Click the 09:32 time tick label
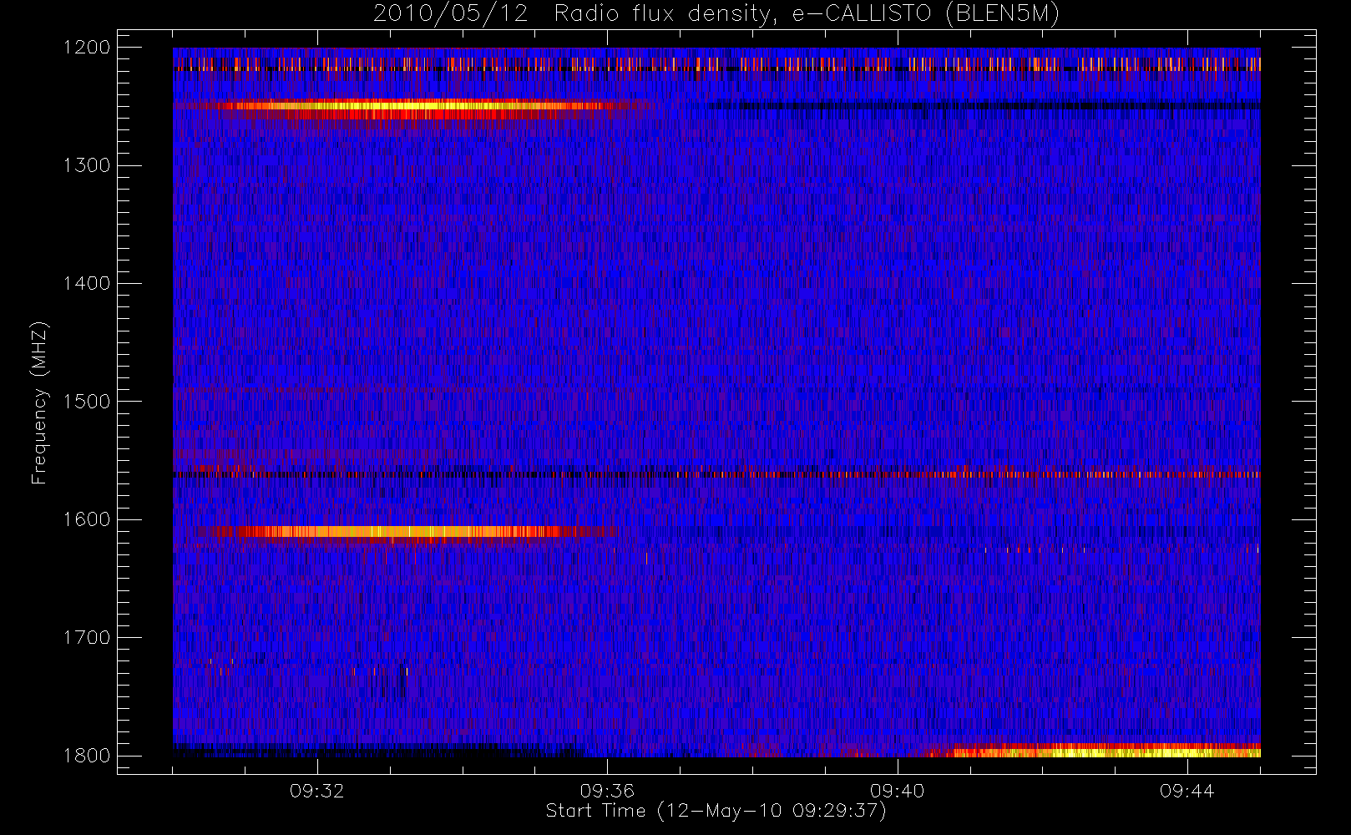Viewport: 1351px width, 835px height. point(317,791)
